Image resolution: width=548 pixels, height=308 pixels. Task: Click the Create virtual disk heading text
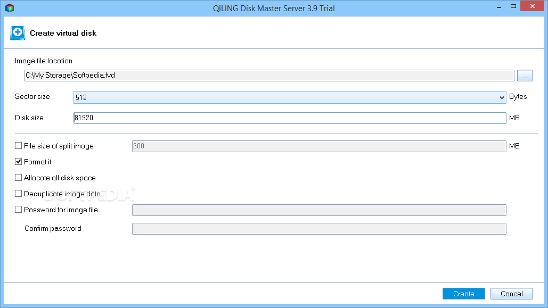pos(63,33)
